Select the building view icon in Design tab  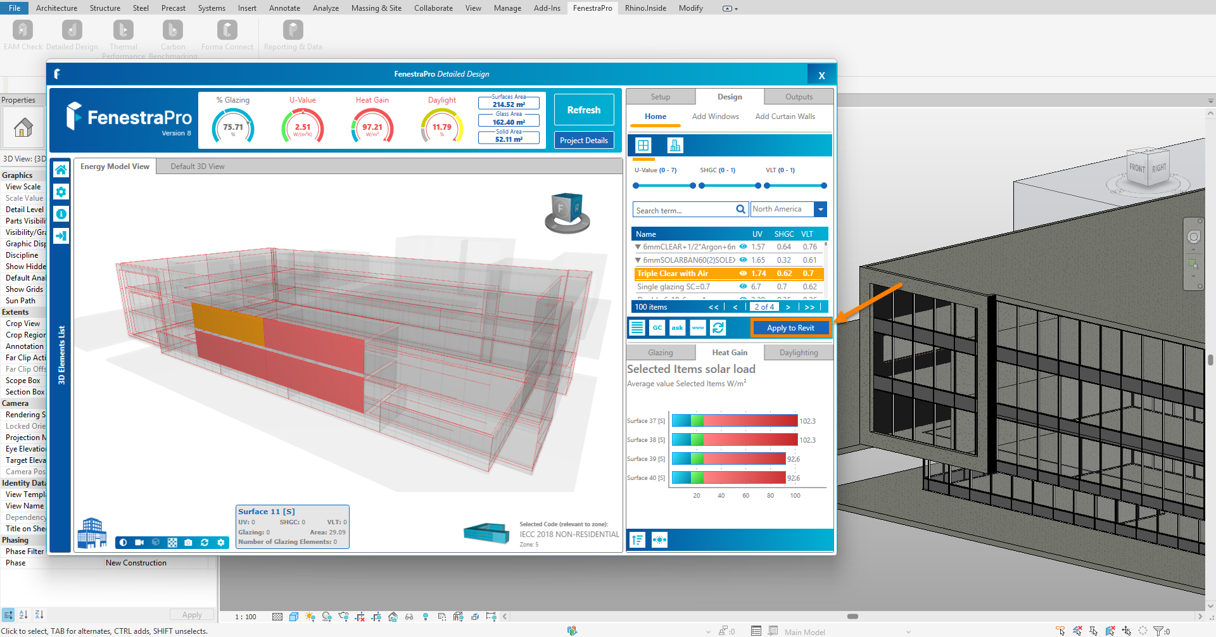tap(675, 146)
